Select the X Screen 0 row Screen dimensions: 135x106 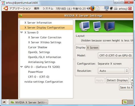point(46,32)
